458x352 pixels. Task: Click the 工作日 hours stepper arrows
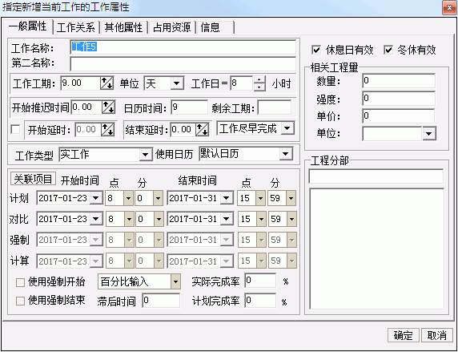(x=259, y=83)
